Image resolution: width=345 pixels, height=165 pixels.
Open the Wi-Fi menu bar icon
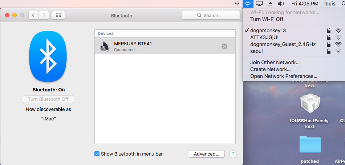248,4
